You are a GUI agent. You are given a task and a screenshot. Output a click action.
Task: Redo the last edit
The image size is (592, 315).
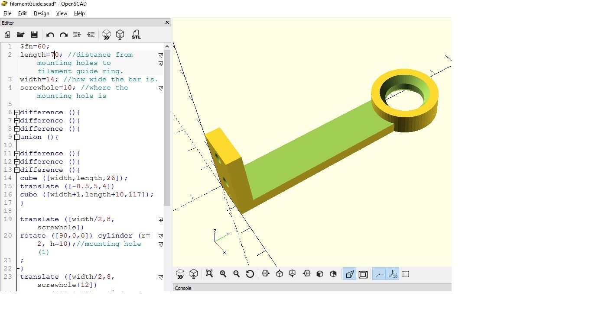(64, 35)
